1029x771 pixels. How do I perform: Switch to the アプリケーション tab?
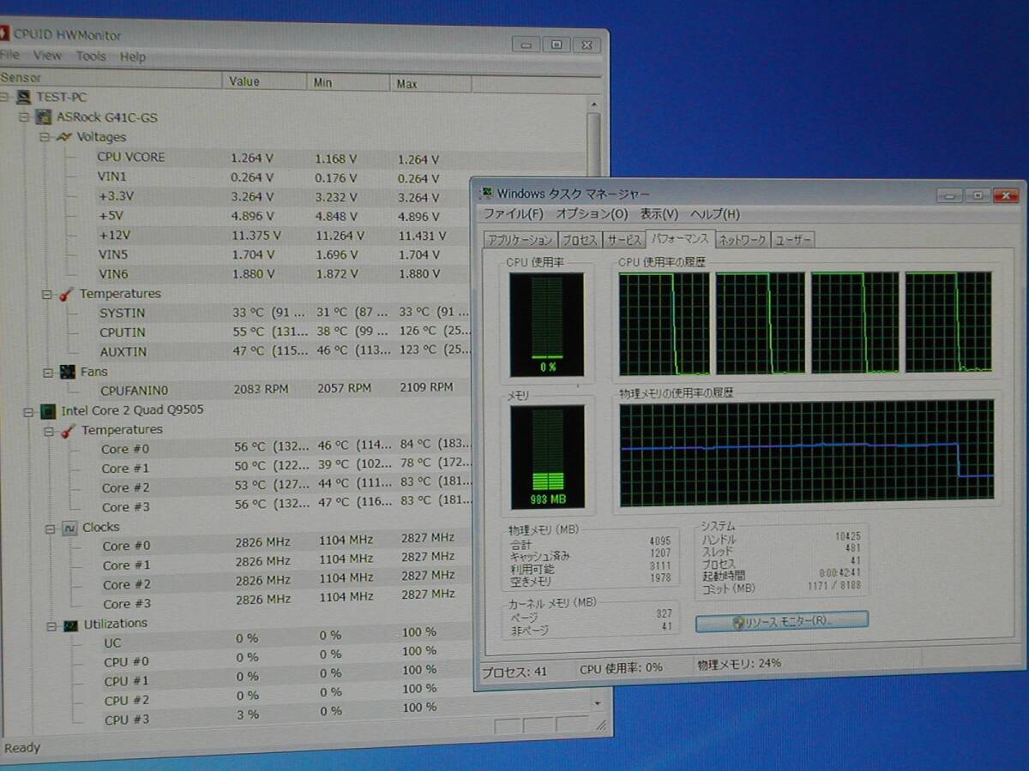pos(520,241)
